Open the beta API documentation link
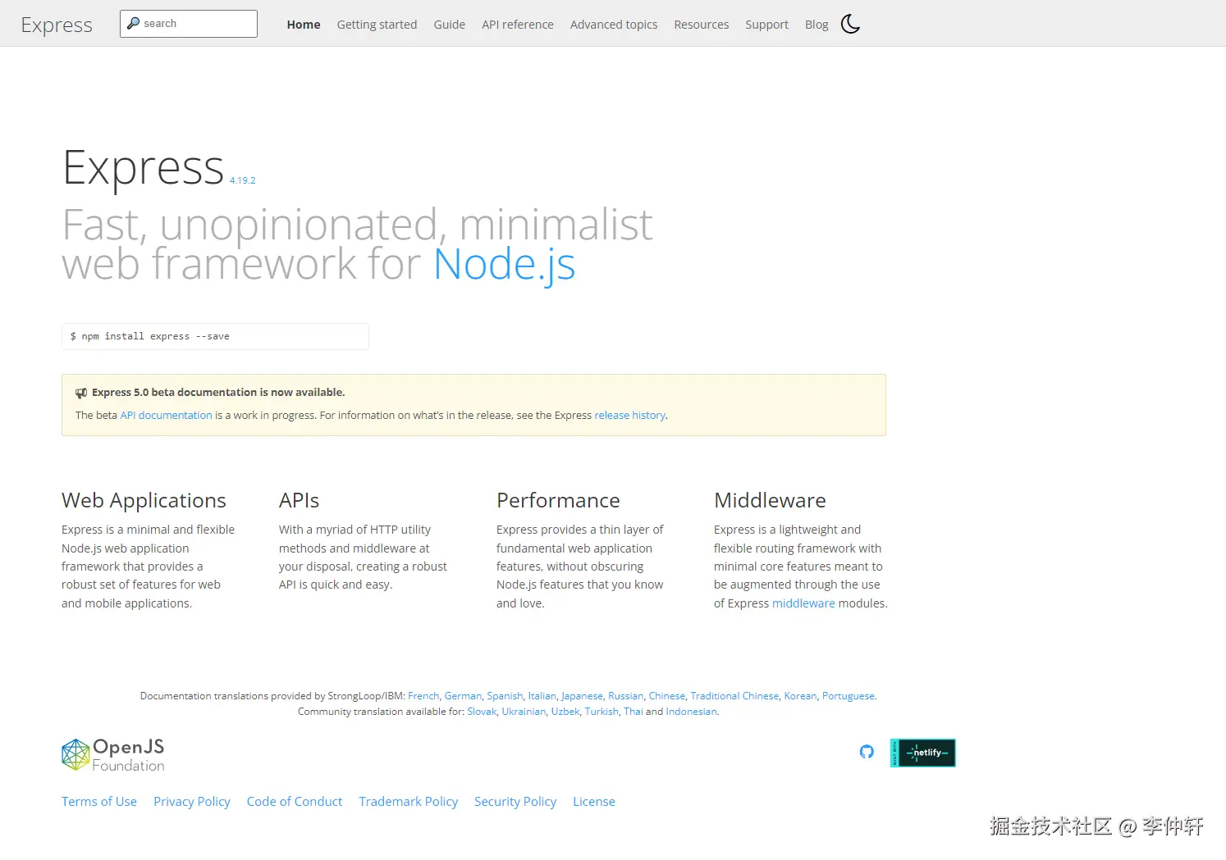This screenshot has width=1226, height=860. pos(166,416)
